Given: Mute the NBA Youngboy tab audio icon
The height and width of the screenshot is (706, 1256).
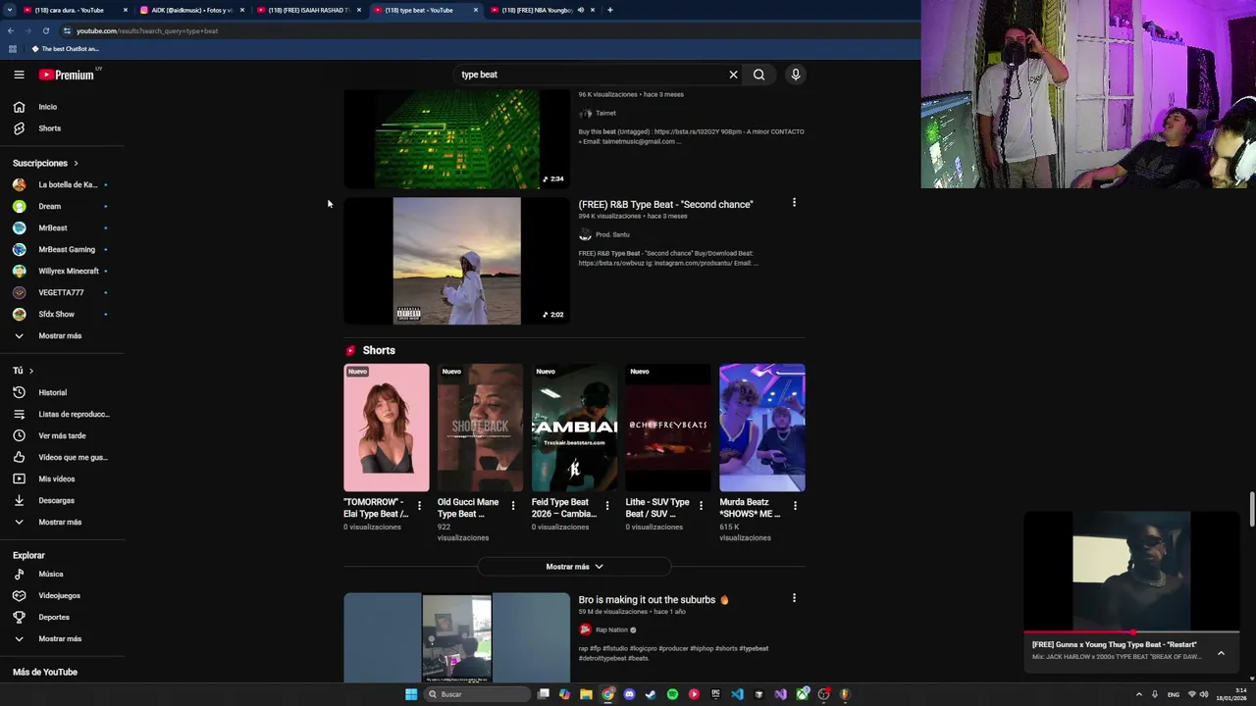Looking at the screenshot, I should click(x=581, y=10).
